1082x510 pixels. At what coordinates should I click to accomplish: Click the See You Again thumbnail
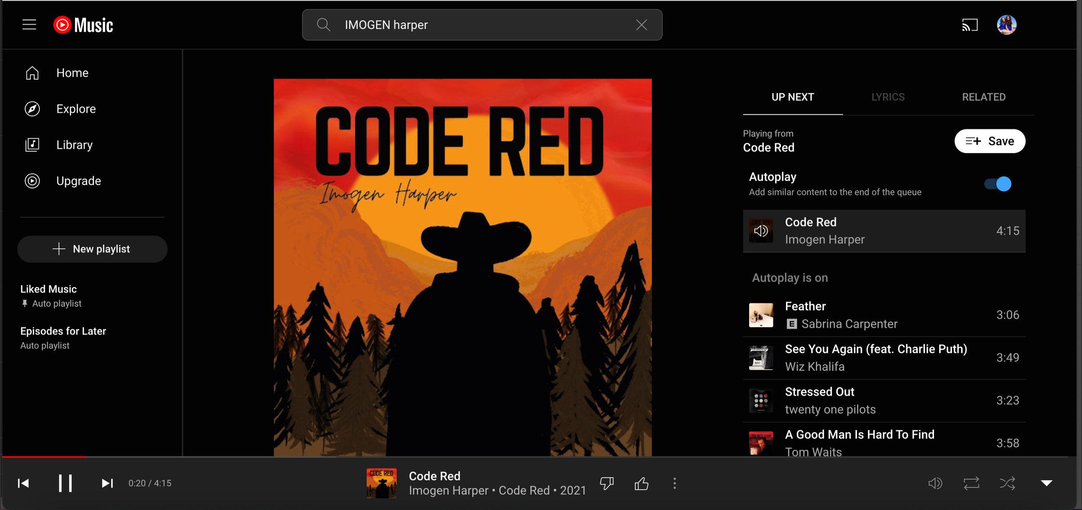[761, 358]
